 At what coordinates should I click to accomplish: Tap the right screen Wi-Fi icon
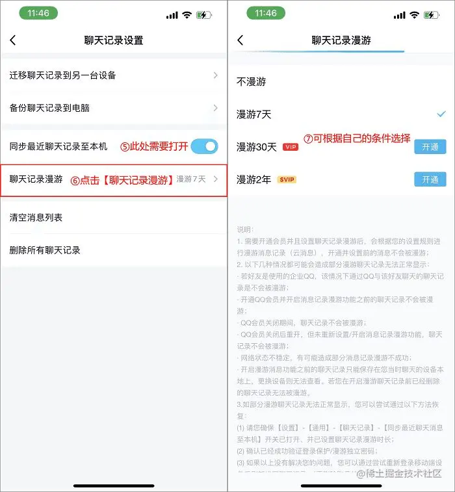pos(415,15)
